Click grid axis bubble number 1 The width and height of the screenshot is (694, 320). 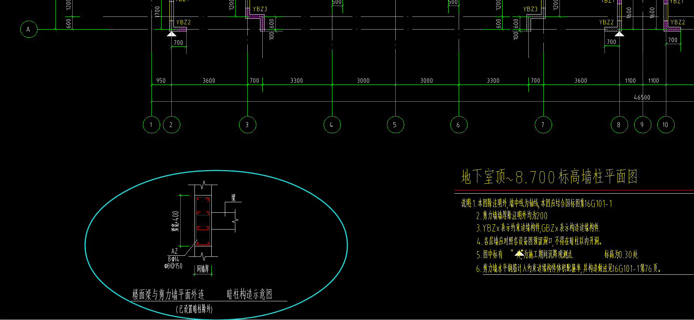pos(151,125)
